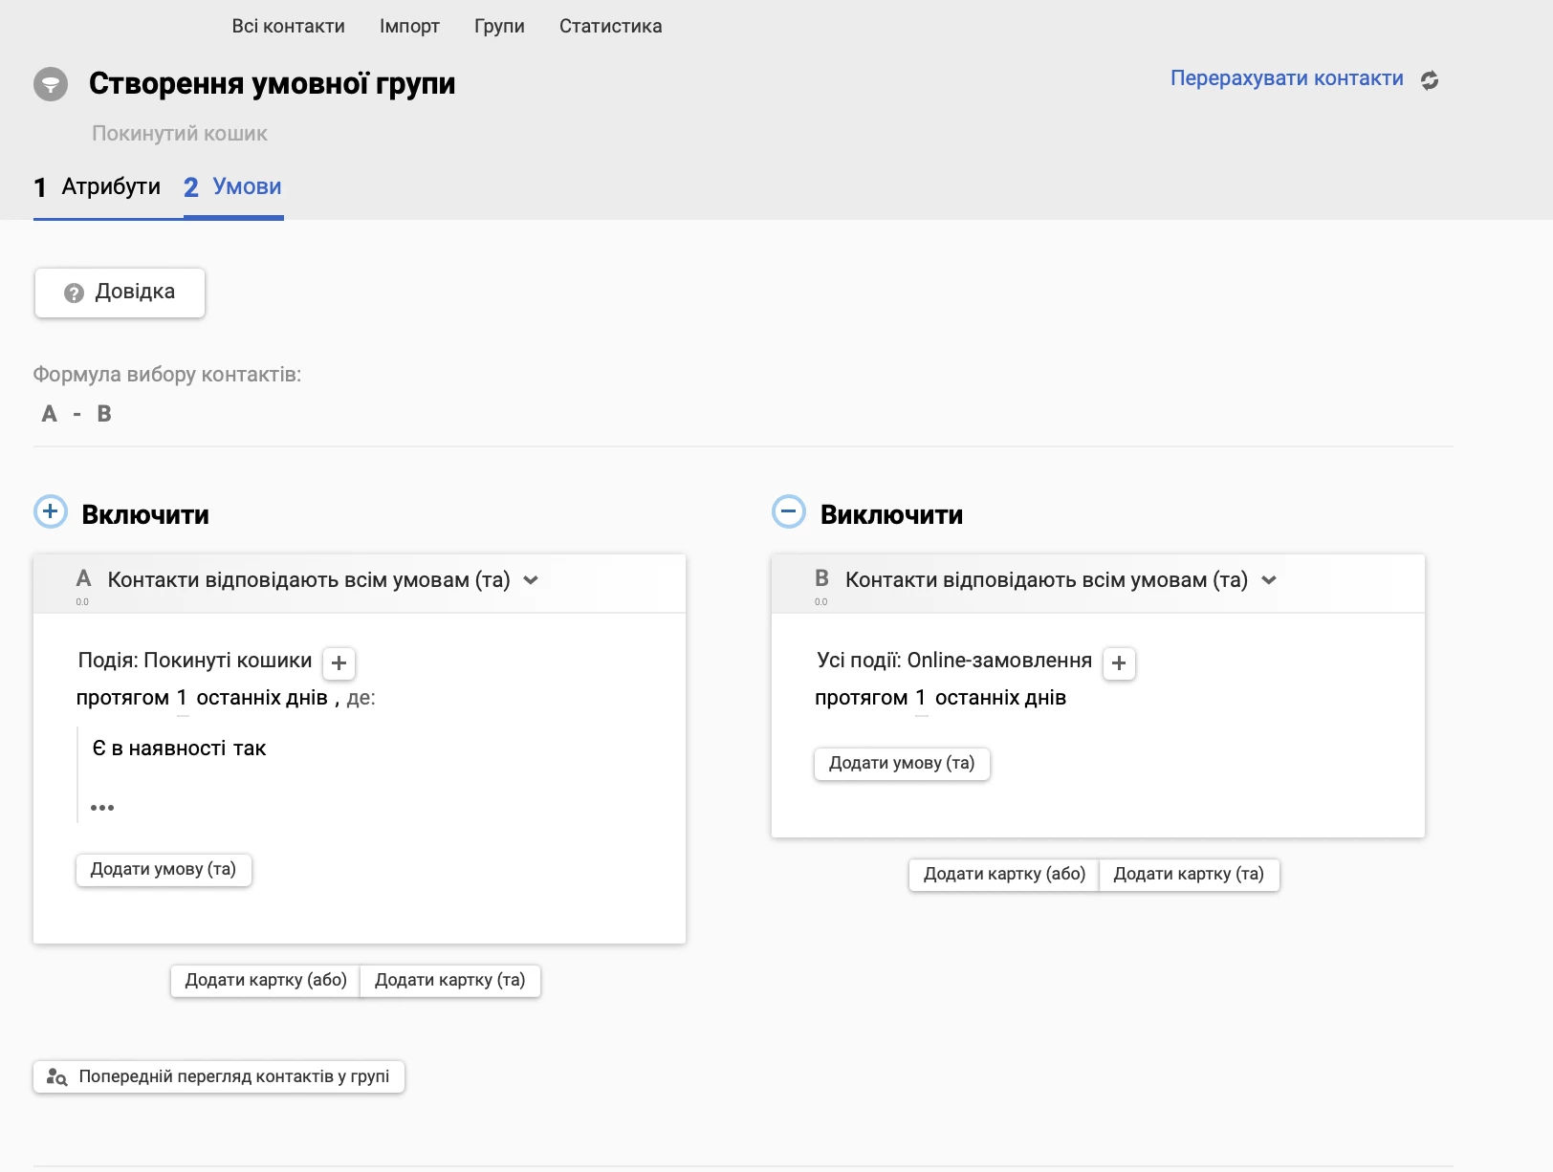1553x1172 pixels.
Task: Go to the Групи section
Action: [499, 26]
